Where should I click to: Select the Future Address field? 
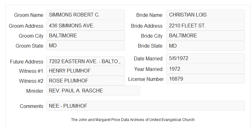(x=85, y=61)
